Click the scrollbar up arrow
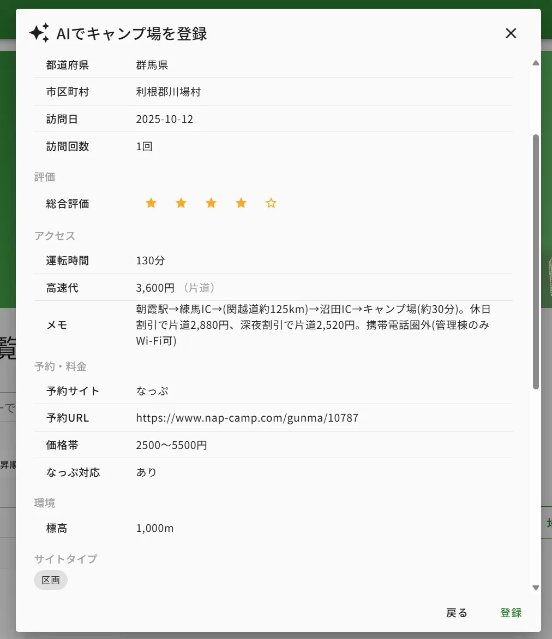The width and height of the screenshot is (552, 639). (536, 63)
